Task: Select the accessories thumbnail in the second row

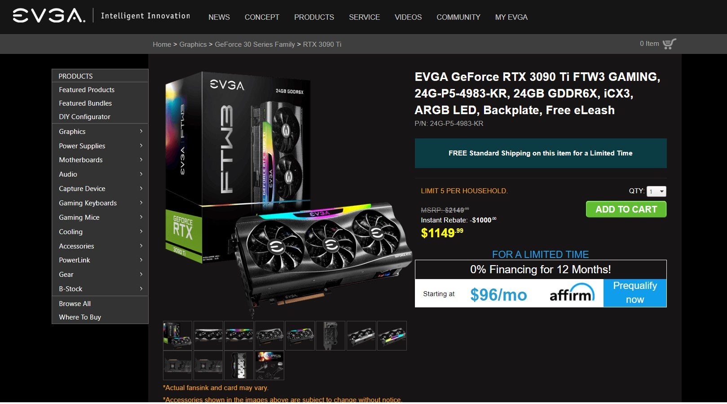Action: tap(269, 365)
